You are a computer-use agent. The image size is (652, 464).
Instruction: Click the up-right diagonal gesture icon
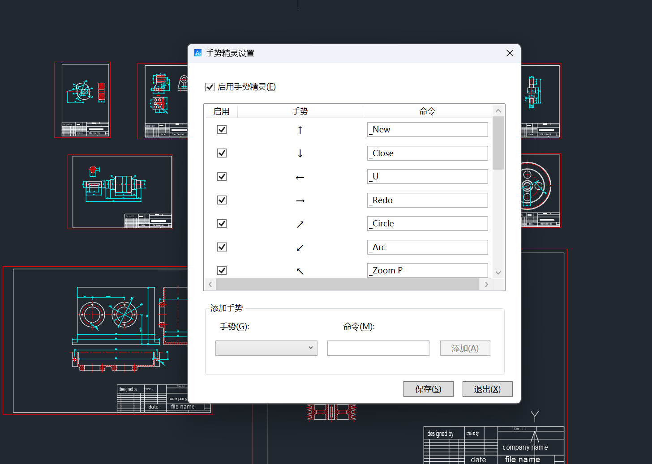coord(300,224)
